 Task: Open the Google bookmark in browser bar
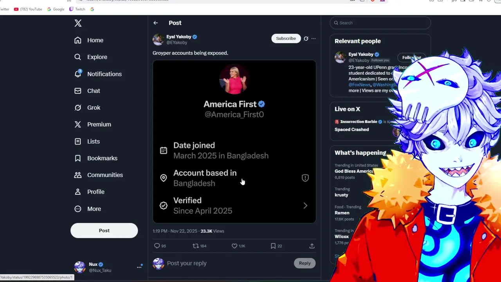pyautogui.click(x=56, y=9)
